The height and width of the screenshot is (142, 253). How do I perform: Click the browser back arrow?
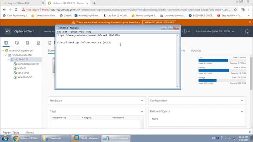(4, 9)
